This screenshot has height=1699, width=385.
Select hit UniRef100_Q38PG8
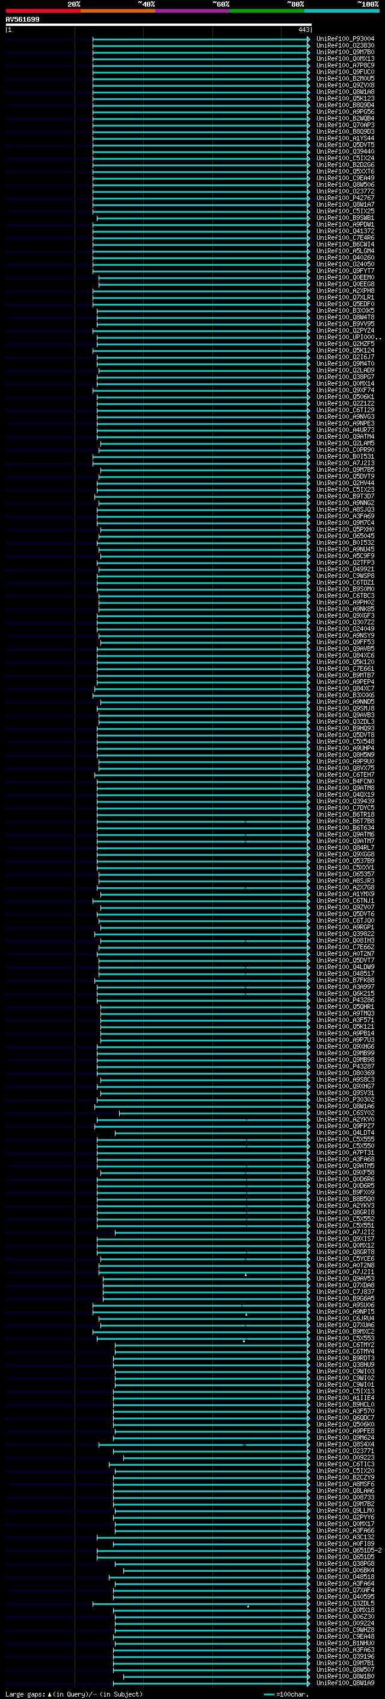[x=345, y=1563]
